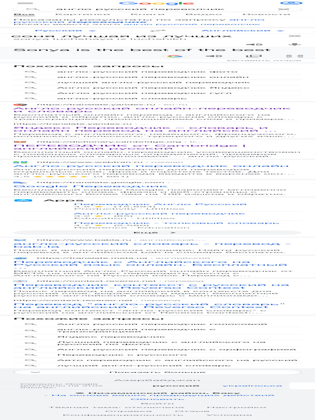Screen dimensions: 315x420
Task: Open webtran Англо-русский переводчик онлайн result
Action: 151,166
